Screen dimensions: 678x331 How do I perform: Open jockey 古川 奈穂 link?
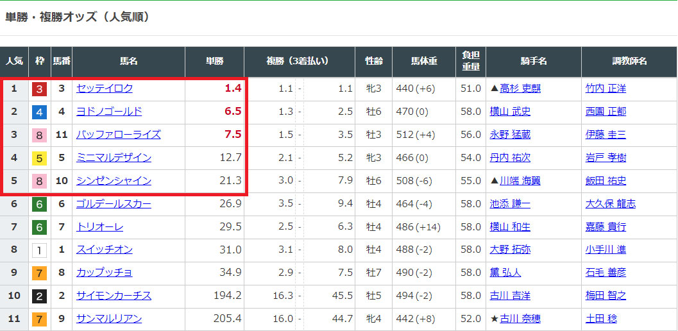click(x=520, y=319)
